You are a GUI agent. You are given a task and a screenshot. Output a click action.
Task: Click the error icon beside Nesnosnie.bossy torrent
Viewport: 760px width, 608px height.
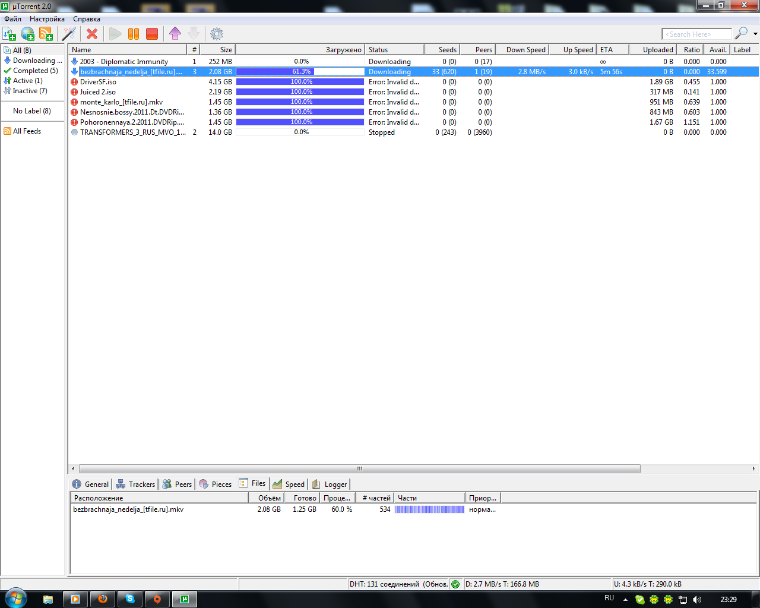point(74,112)
